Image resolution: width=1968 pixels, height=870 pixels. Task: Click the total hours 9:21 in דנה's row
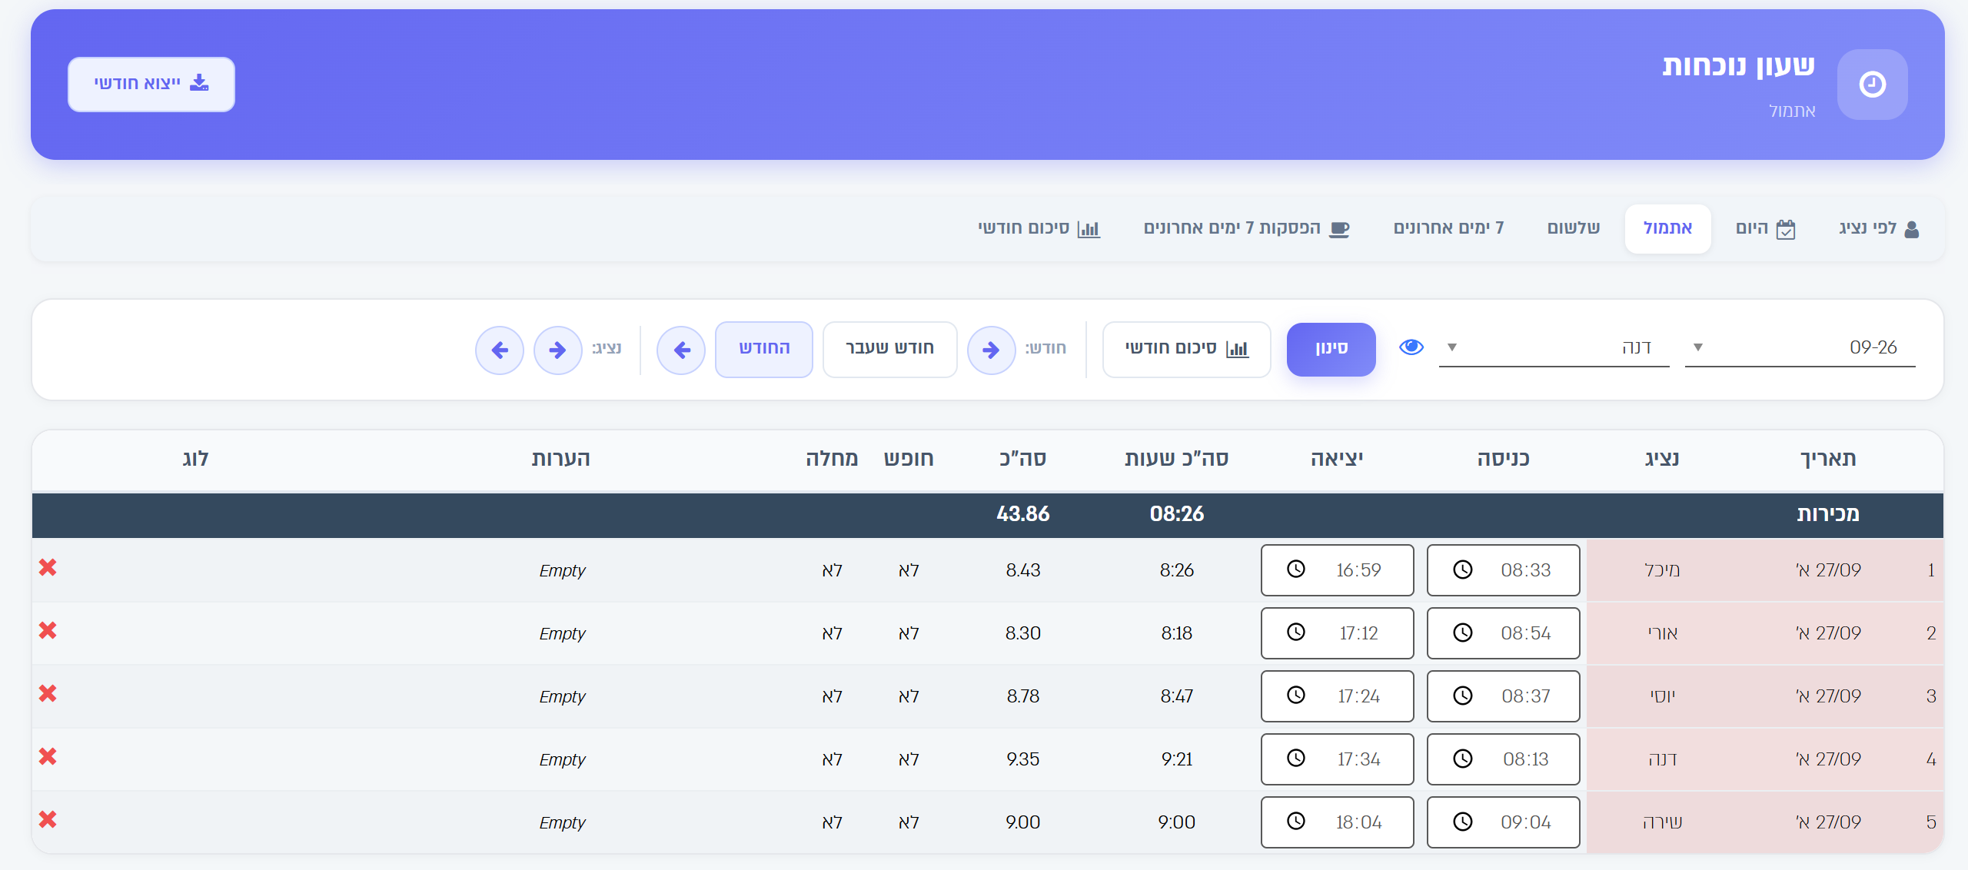1176,759
